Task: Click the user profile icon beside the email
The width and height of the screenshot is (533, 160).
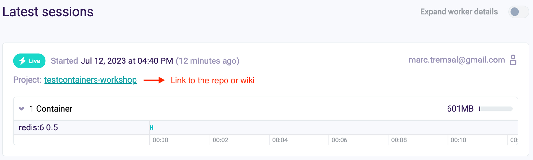Action: click(x=513, y=60)
